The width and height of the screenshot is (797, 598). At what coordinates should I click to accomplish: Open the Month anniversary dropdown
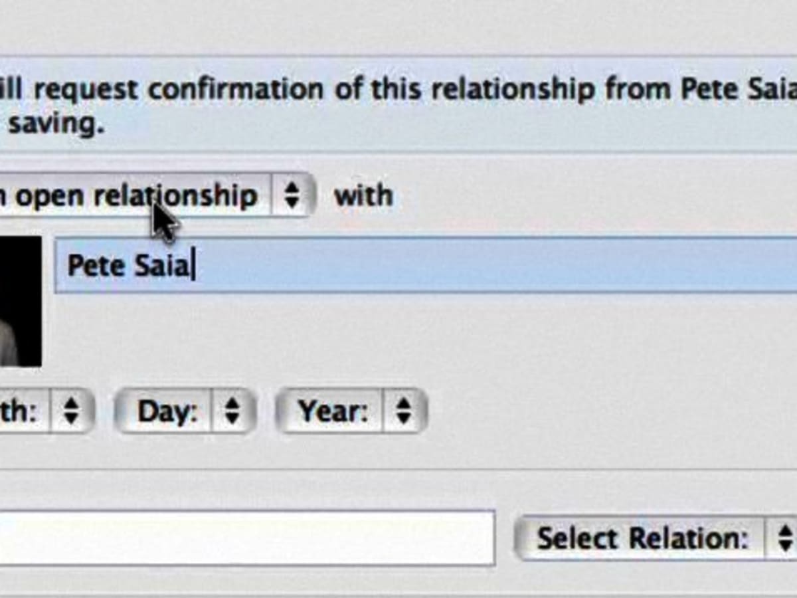[x=46, y=412]
